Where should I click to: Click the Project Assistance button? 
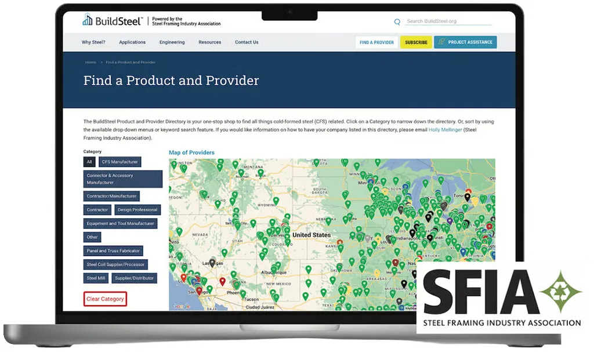pyautogui.click(x=466, y=42)
